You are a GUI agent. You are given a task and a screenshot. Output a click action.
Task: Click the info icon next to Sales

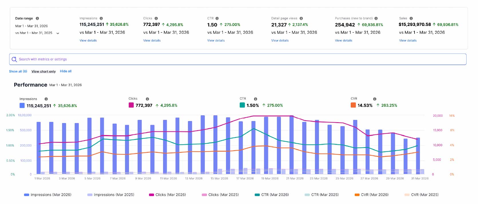pos(411,18)
